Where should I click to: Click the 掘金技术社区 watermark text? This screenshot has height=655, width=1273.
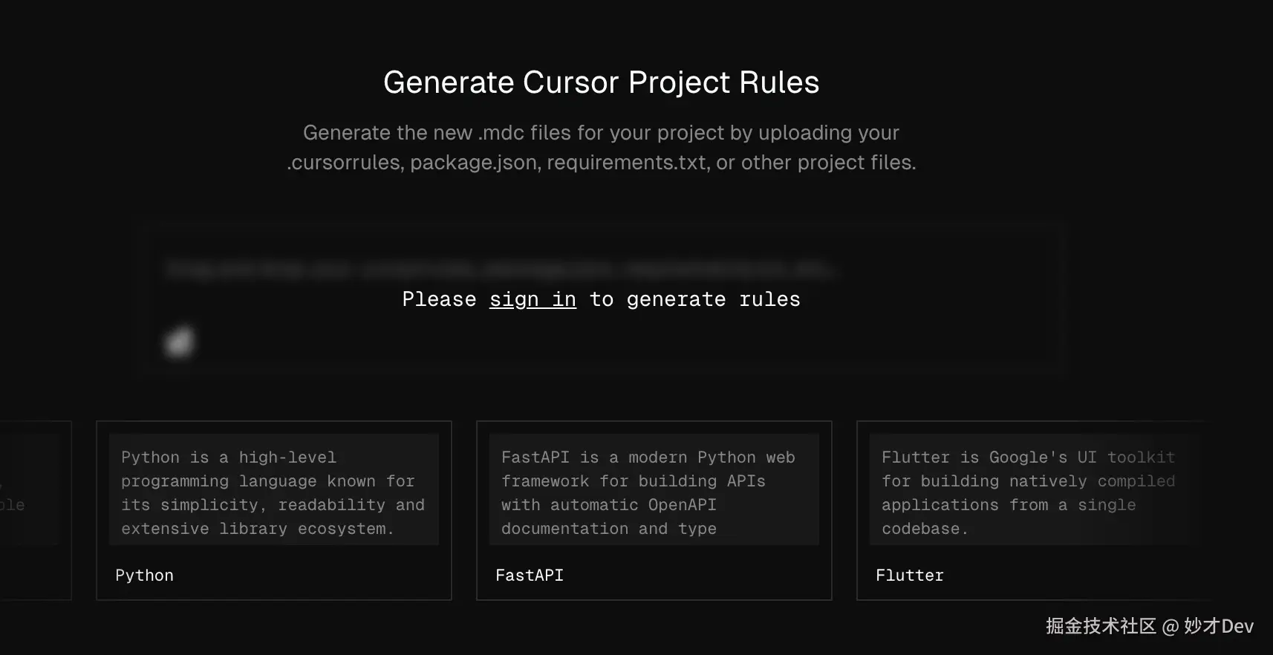pyautogui.click(x=1101, y=626)
